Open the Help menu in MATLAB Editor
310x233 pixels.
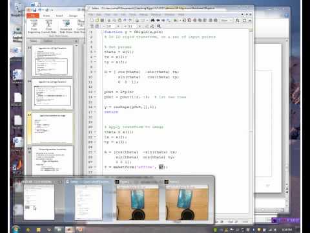pyautogui.click(x=181, y=14)
